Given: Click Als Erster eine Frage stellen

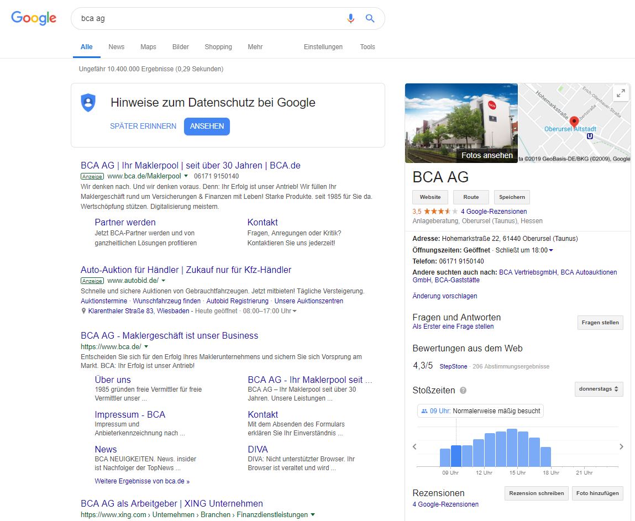Looking at the screenshot, I should (453, 327).
